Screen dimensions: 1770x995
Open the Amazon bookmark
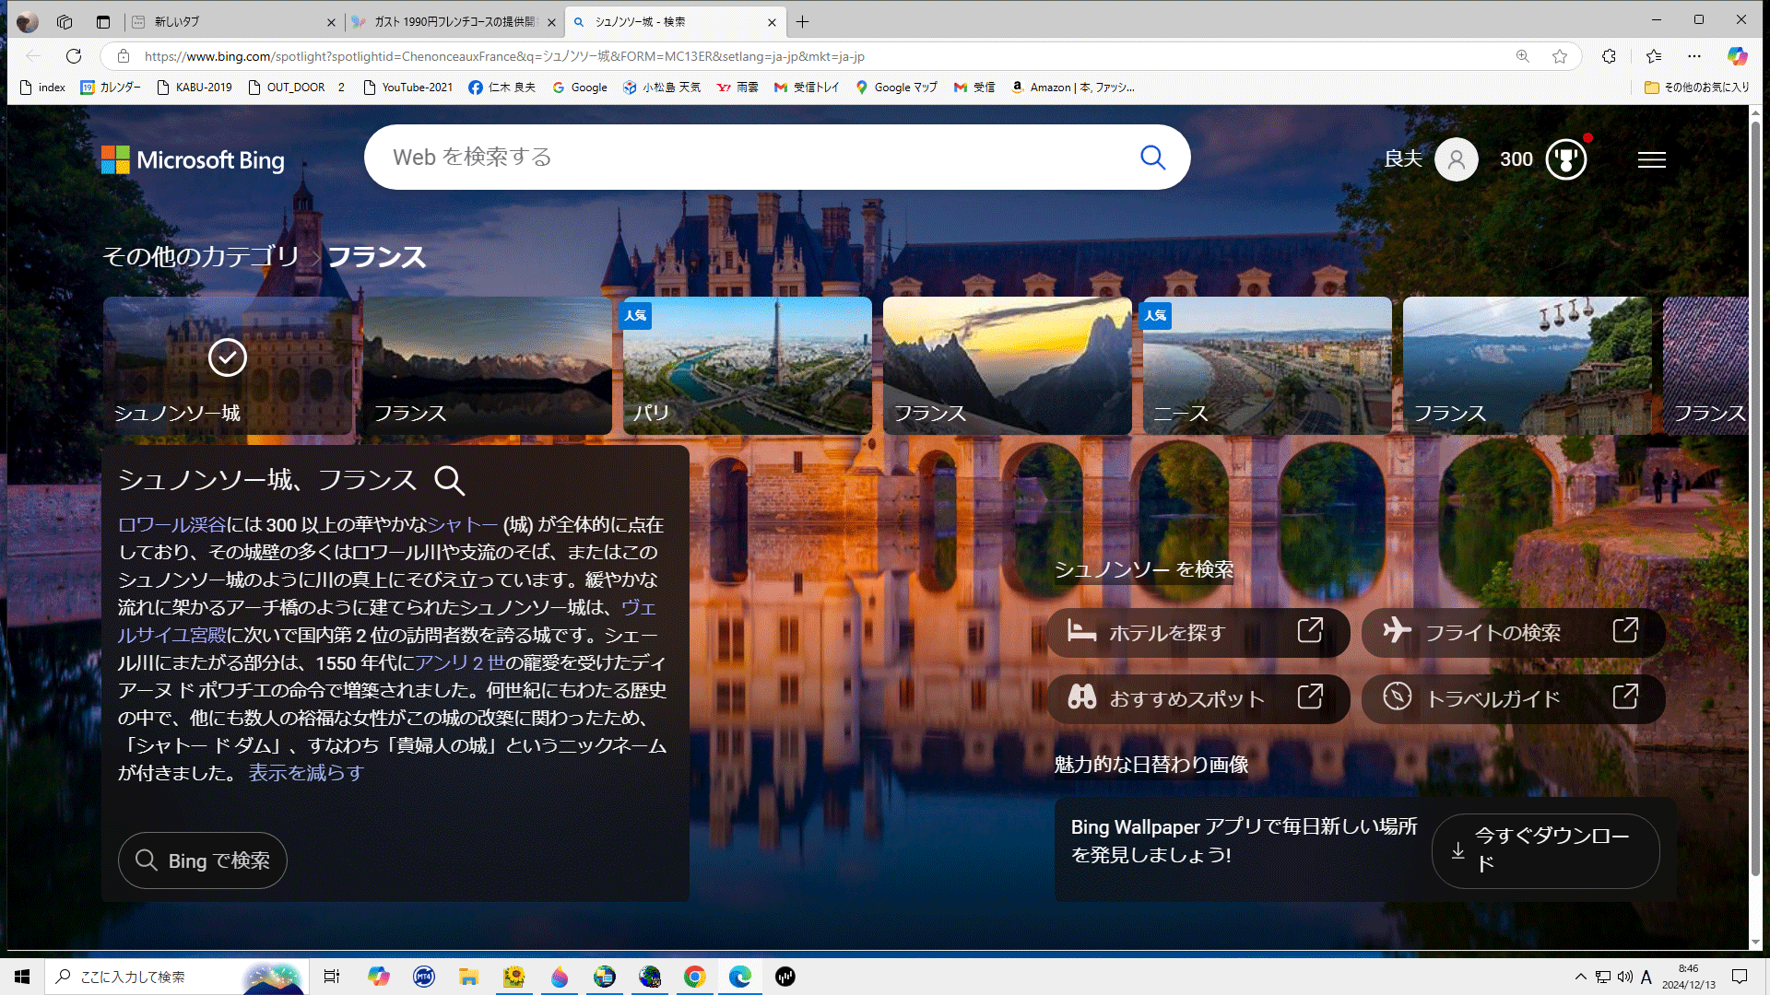1073,88
